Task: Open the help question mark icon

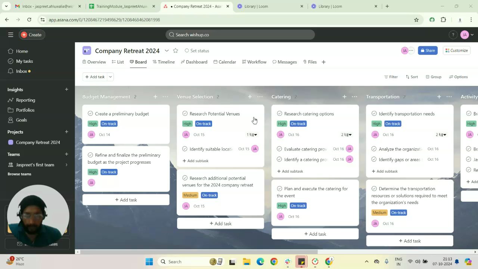Action: tap(453, 35)
